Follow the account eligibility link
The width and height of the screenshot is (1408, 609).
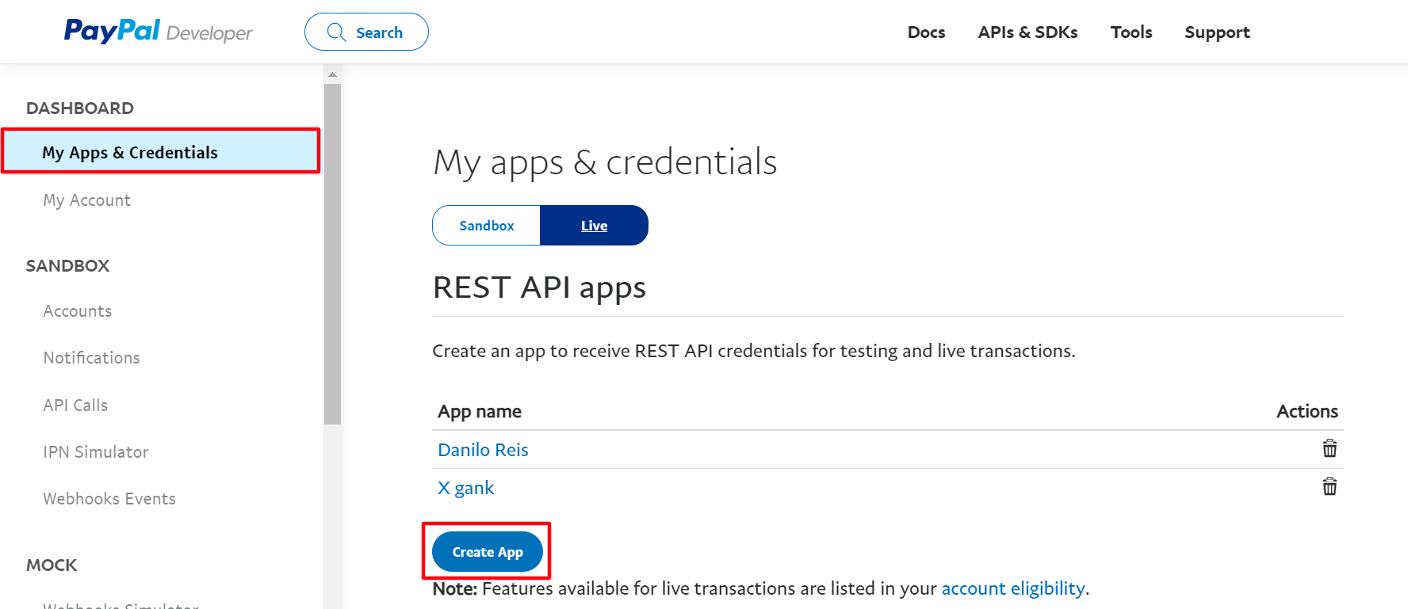(1013, 588)
